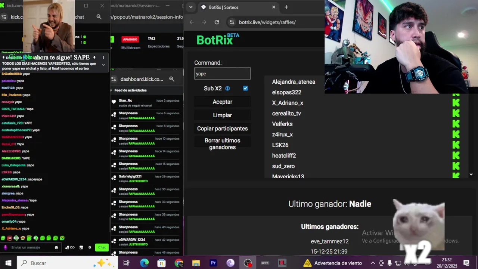Image resolution: width=478 pixels, height=269 pixels.
Task: Show hidden system tray icons
Action: coord(373,263)
